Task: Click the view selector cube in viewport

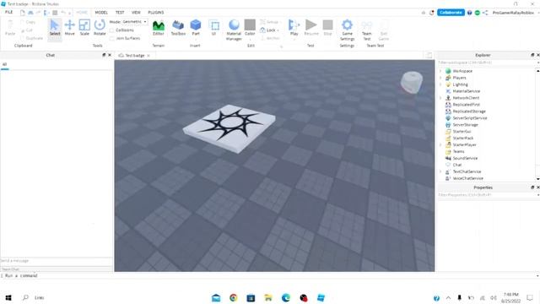Action: pyautogui.click(x=412, y=82)
